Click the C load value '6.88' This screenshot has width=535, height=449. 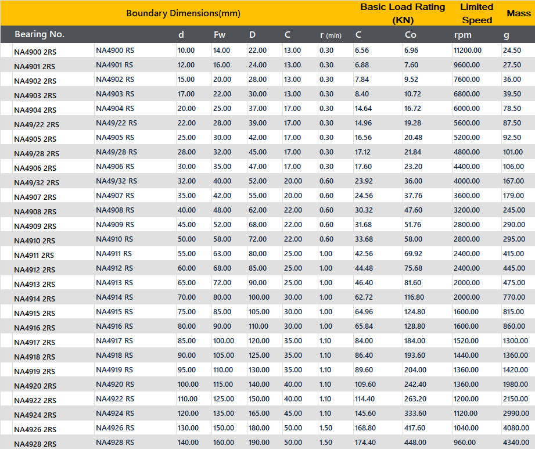click(362, 65)
